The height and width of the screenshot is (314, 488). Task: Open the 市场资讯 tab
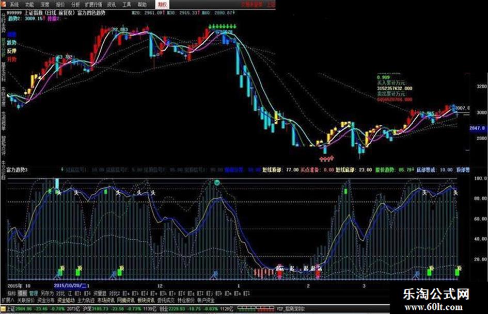pos(106,301)
